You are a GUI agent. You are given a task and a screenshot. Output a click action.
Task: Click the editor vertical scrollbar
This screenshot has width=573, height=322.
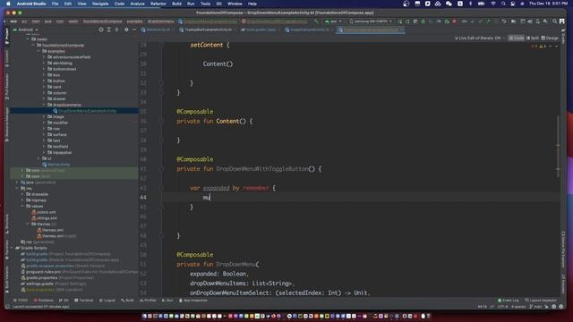[x=558, y=146]
